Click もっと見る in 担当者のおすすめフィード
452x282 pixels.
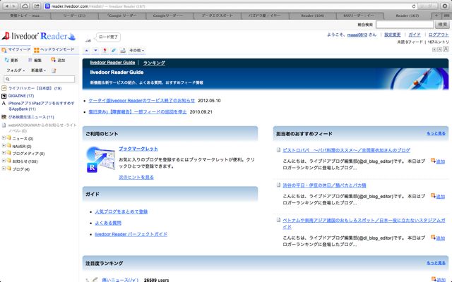click(x=436, y=133)
